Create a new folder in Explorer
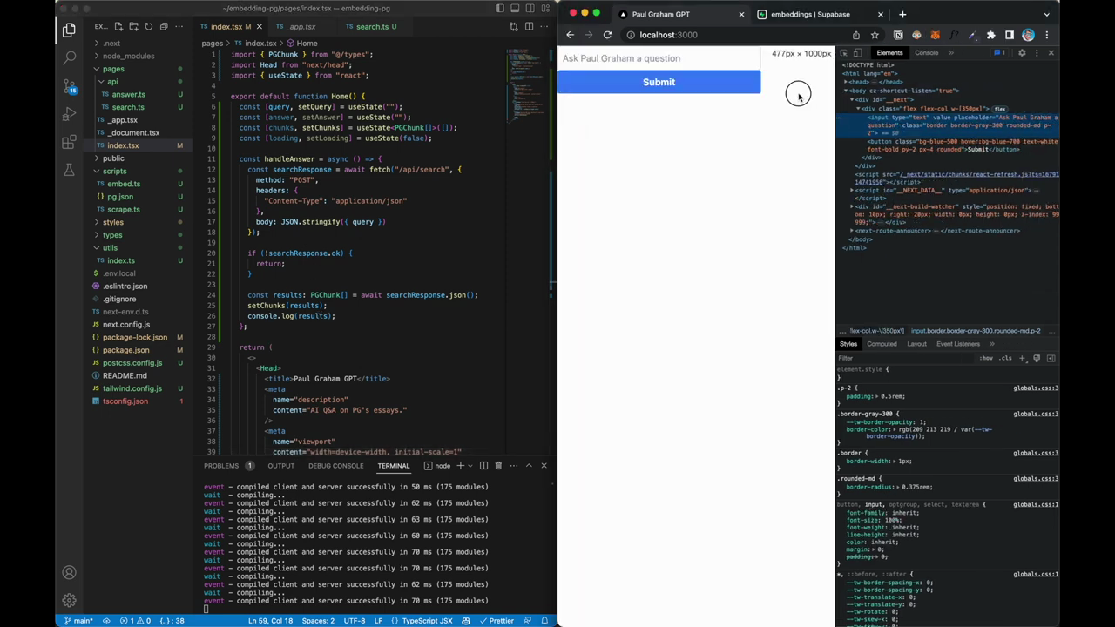Image resolution: width=1115 pixels, height=627 pixels. 133,27
